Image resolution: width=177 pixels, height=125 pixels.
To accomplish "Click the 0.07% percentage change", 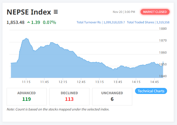I will [49, 22].
